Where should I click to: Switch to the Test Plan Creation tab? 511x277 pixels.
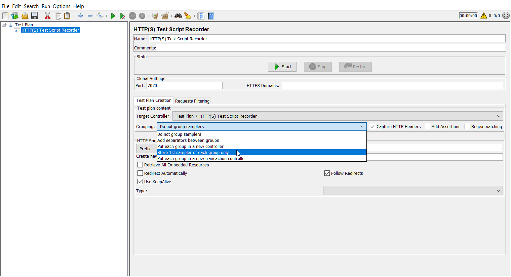coord(154,100)
